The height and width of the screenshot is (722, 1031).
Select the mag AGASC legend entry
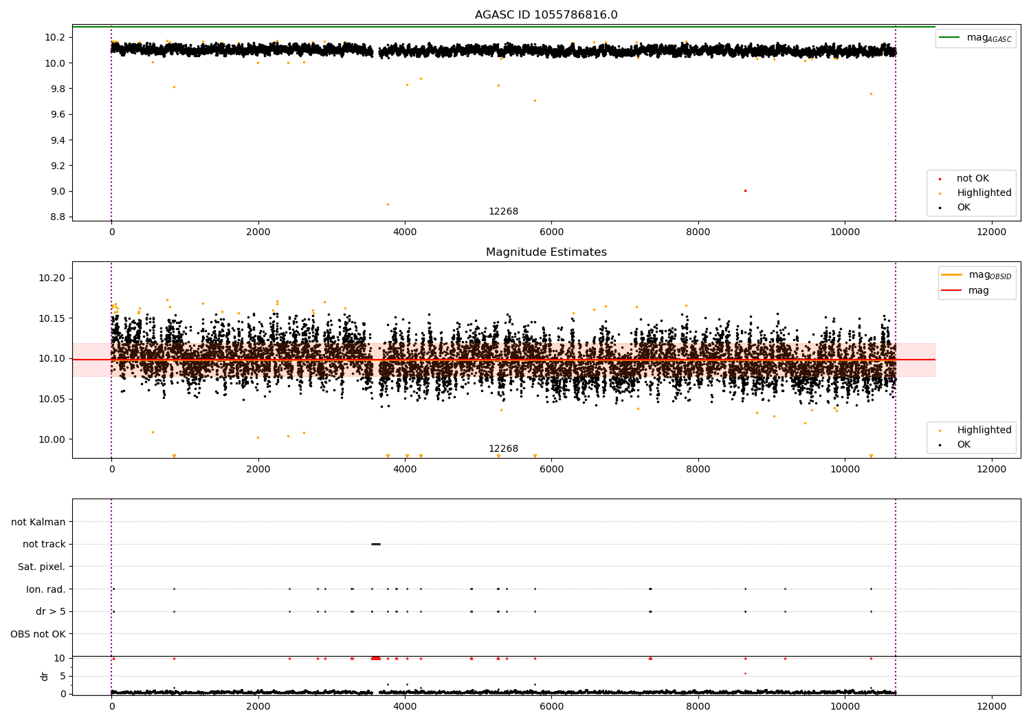point(975,38)
